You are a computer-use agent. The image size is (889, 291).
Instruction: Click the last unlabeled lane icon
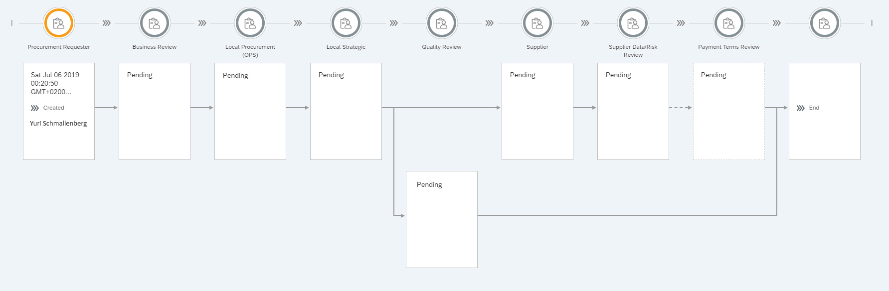point(825,23)
